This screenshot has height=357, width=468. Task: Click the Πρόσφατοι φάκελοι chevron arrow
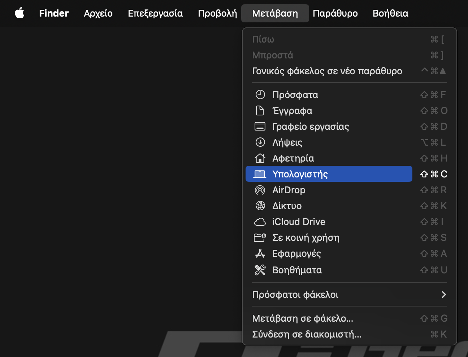[x=444, y=295]
